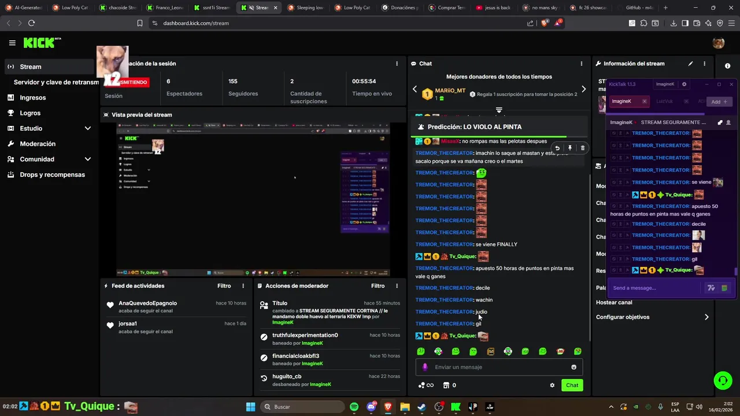Open Servidor y clave de retransmisión
Screen dimensions: 740x416
(56, 82)
